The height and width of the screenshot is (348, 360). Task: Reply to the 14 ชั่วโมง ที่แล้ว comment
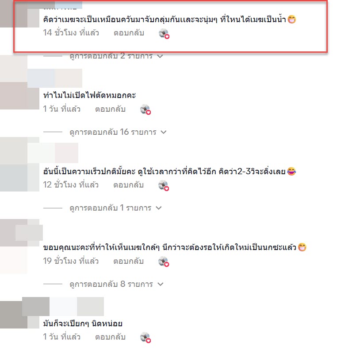(x=129, y=33)
